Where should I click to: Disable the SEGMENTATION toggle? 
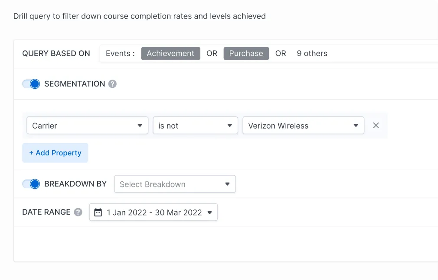(x=31, y=84)
